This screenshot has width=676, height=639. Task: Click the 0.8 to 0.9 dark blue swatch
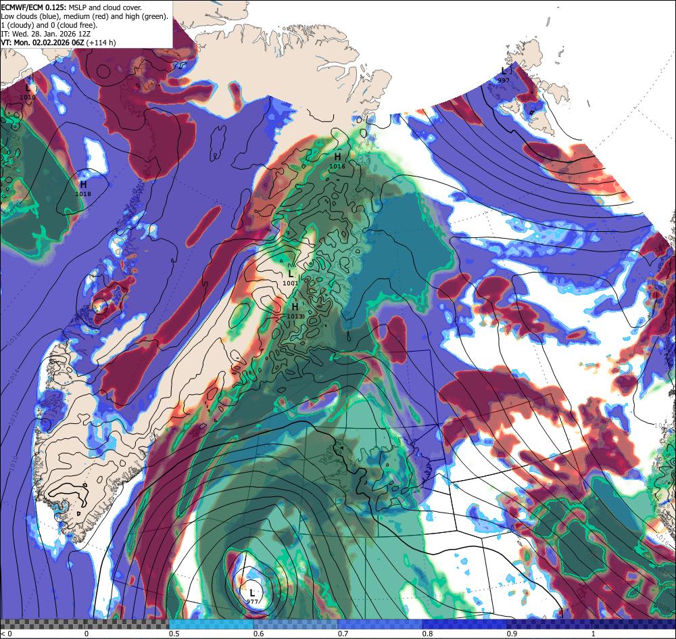(465, 624)
